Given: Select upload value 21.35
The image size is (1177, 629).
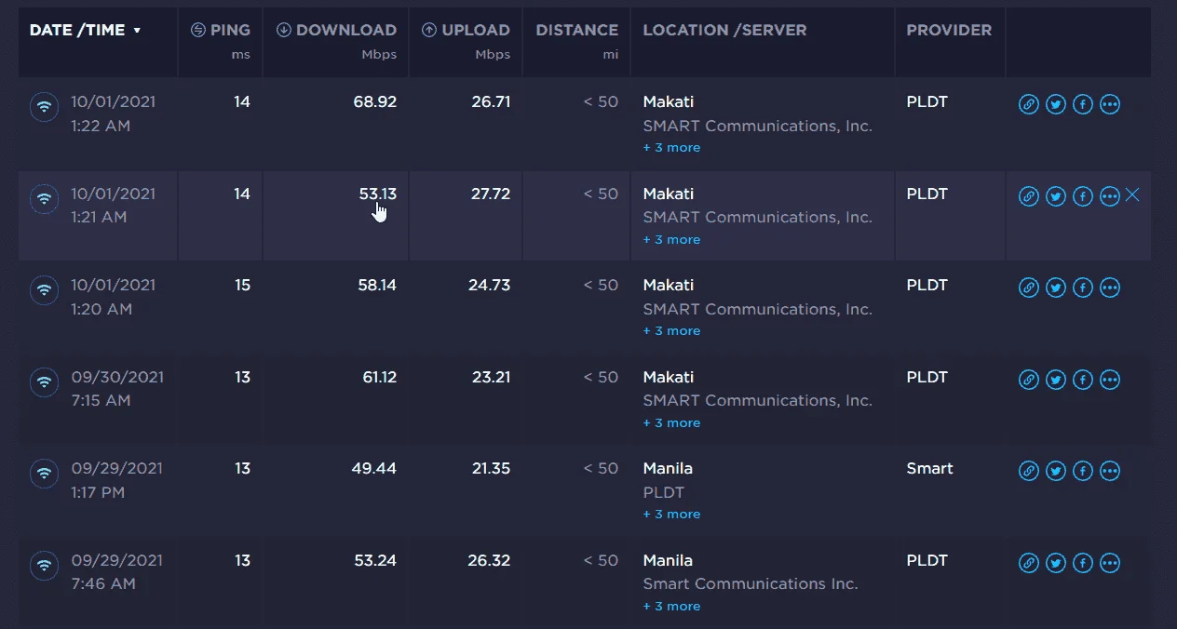Looking at the screenshot, I should point(491,468).
